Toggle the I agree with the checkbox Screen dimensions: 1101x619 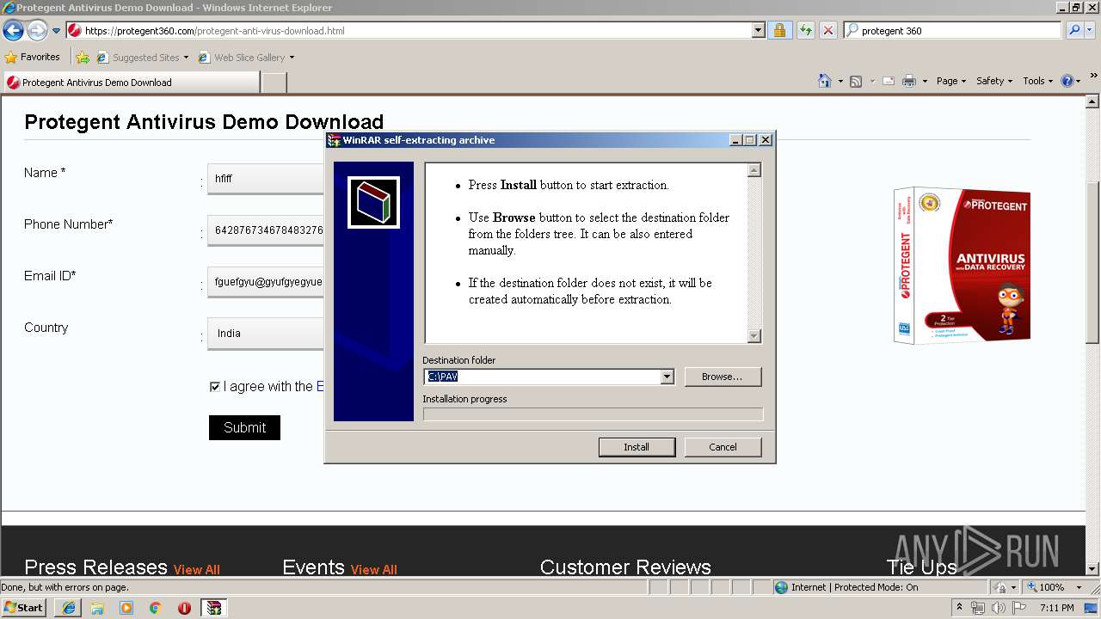[x=215, y=387]
